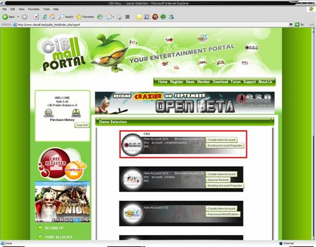
Task: Click the History icon in toolbar
Action: click(x=100, y=17)
